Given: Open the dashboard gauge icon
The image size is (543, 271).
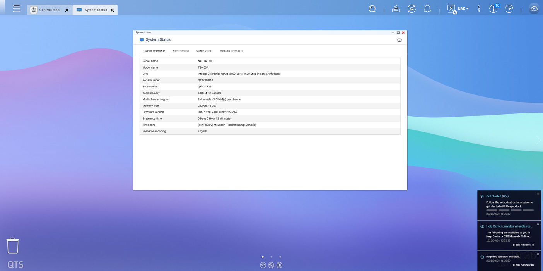Looking at the screenshot, I should tap(509, 9).
